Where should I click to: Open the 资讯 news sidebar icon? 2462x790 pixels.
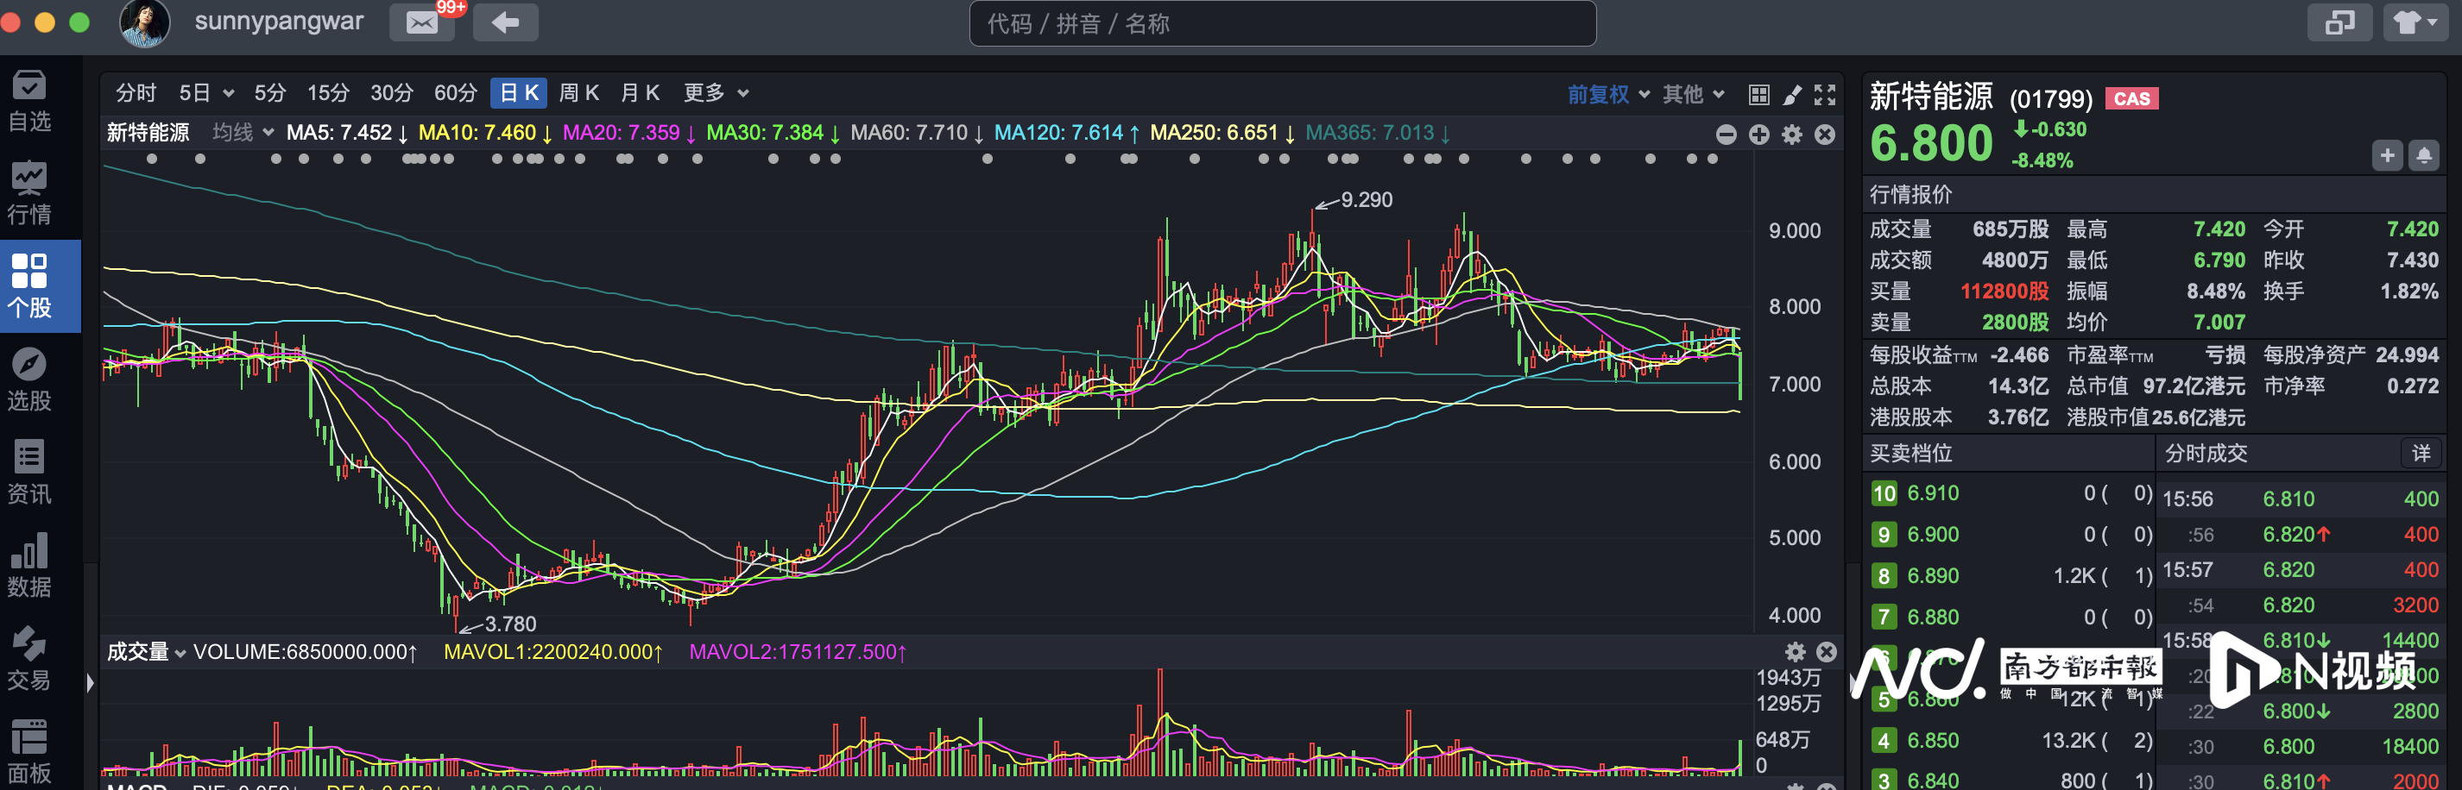[29, 472]
